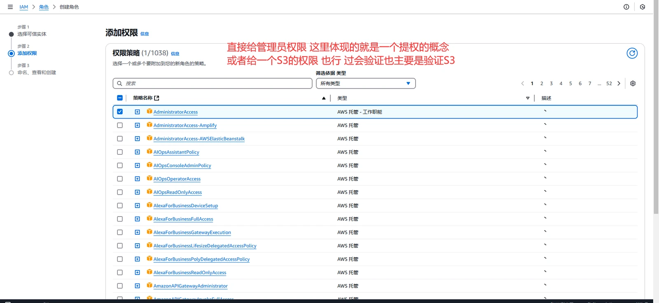Expand AdministratorAccess-Amplify row details
This screenshot has width=659, height=303.
click(x=138, y=125)
